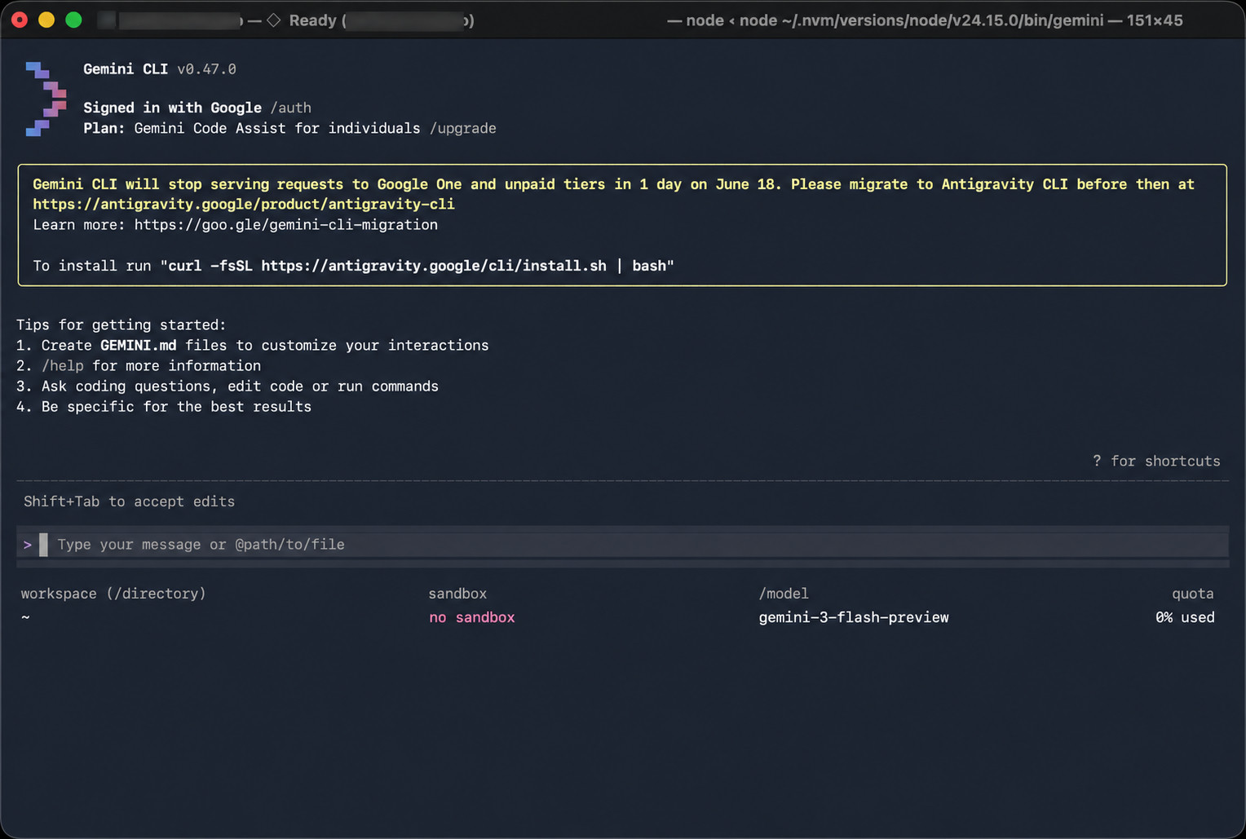Click the 'no sandbox' status
The width and height of the screenshot is (1246, 839).
[472, 617]
